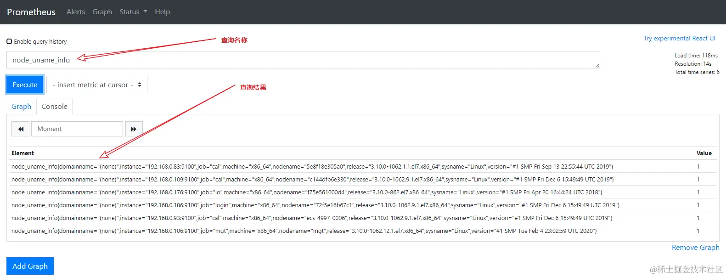Click the Load time: 118ms stat
The height and width of the screenshot is (277, 726).
696,56
